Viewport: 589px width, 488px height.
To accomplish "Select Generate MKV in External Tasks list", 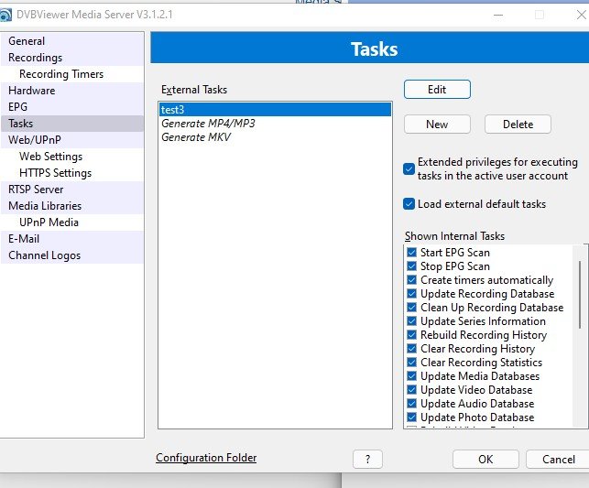I will (196, 137).
